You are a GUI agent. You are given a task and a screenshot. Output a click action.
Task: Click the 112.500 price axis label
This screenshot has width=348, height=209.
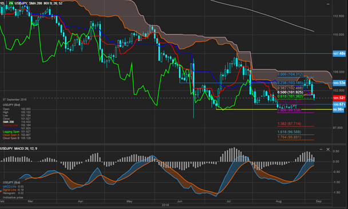[338, 16]
